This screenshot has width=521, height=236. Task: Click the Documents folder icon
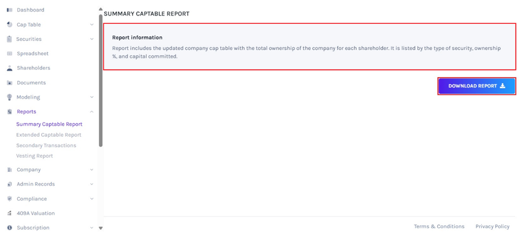9,83
